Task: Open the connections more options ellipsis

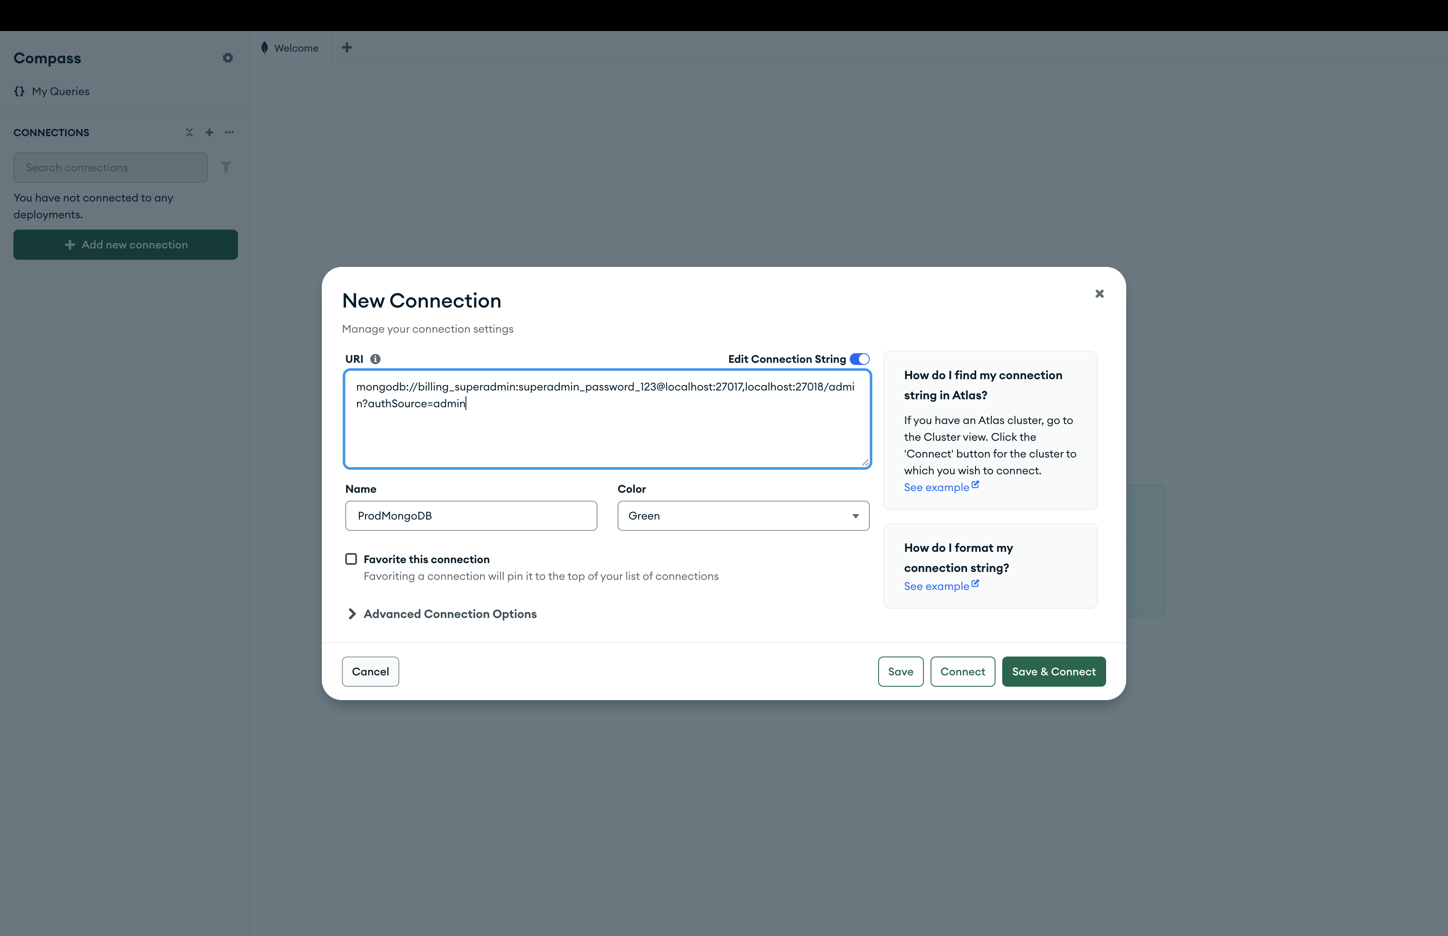Action: pyautogui.click(x=229, y=132)
